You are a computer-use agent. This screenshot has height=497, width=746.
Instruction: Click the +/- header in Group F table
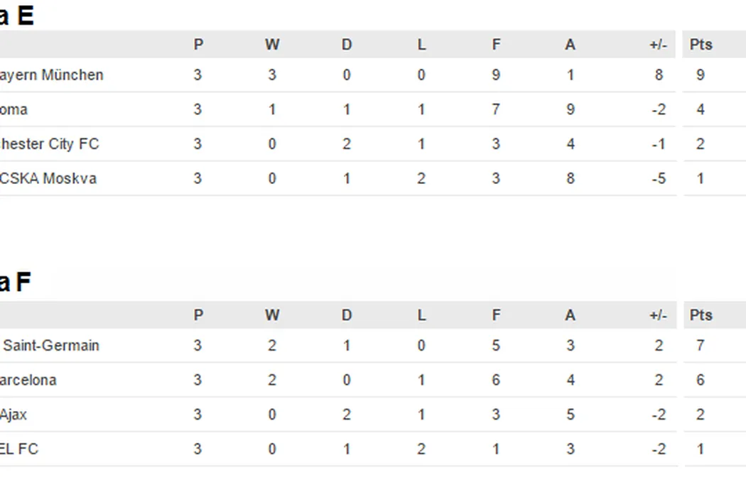(658, 315)
